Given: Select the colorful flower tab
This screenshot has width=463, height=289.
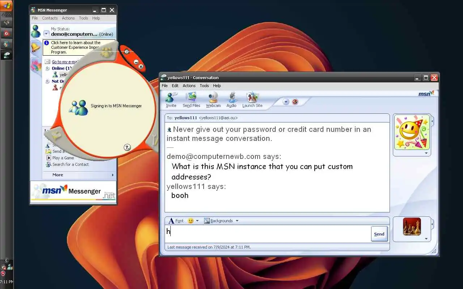Looking at the screenshot, I should [35, 65].
